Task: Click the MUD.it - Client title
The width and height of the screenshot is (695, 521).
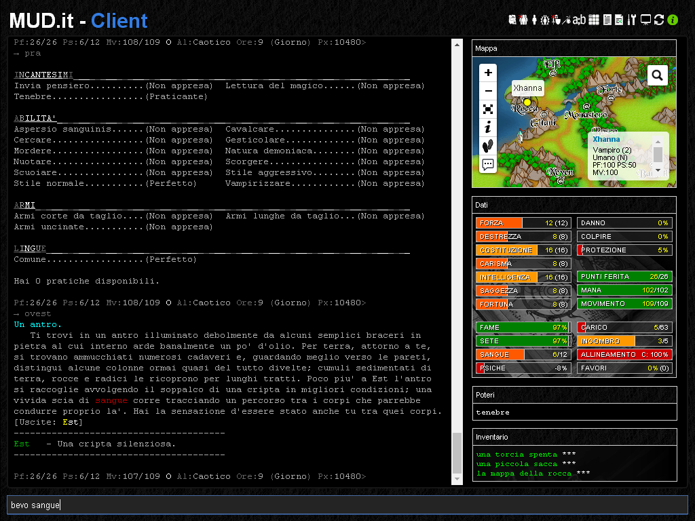Action: point(78,21)
